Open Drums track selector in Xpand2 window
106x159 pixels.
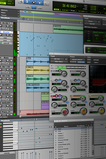pos(91,21)
